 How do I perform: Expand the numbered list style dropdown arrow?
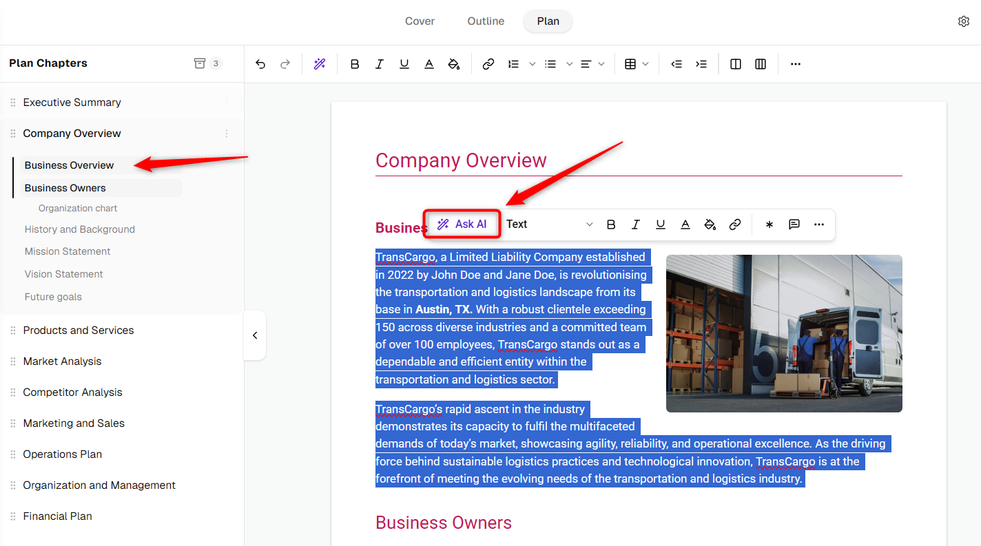533,64
